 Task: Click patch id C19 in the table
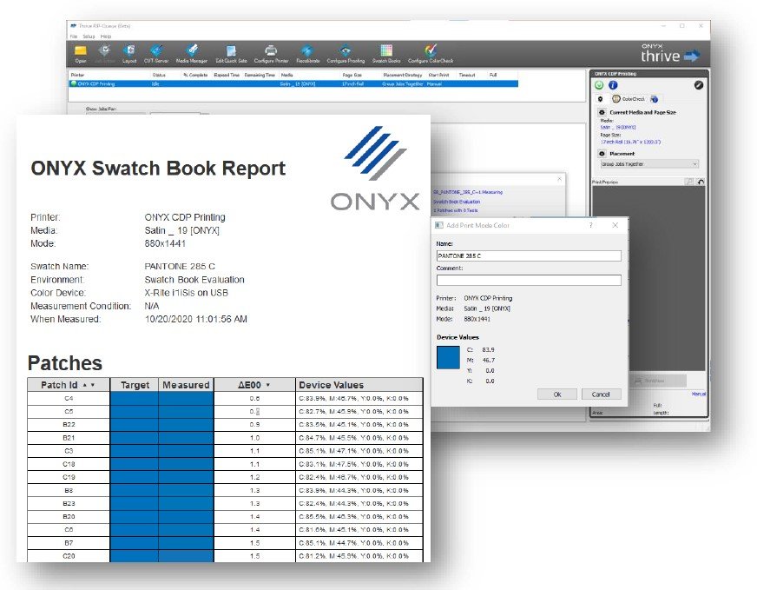coord(69,477)
